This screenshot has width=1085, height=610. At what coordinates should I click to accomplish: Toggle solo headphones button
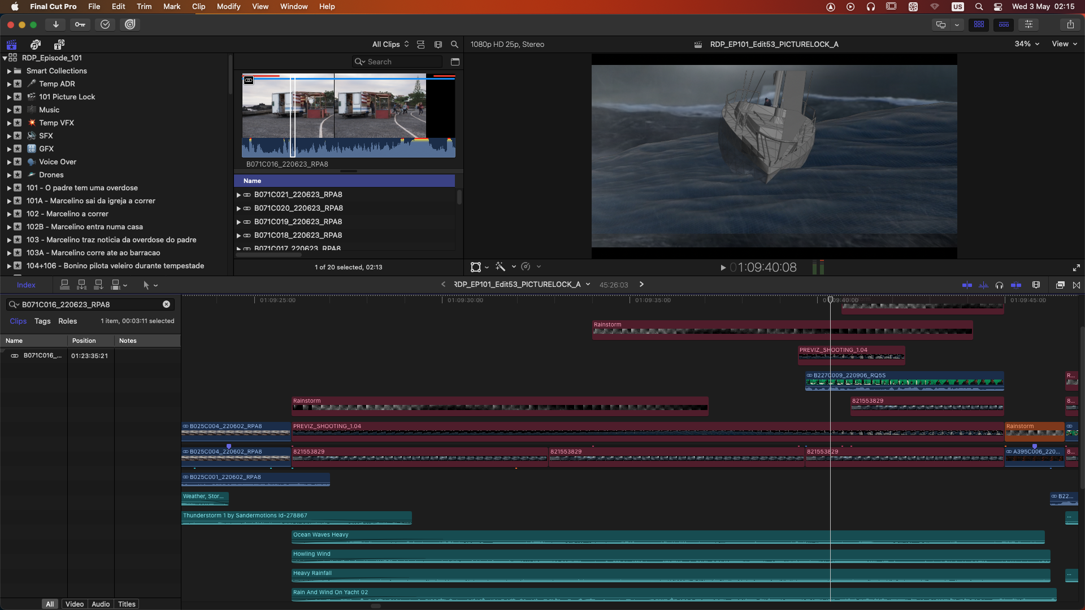pyautogui.click(x=999, y=285)
